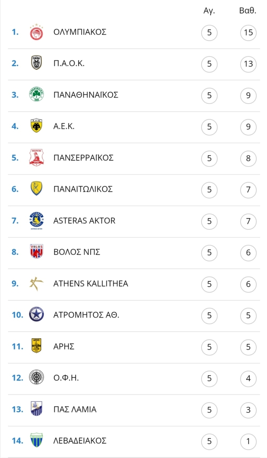Click the ATHENS KALLITHEA team name
This screenshot has width=267, height=458.
91,284
